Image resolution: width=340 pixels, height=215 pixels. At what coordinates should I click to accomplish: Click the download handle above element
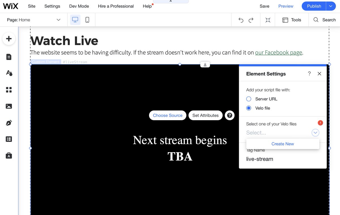(205, 64)
